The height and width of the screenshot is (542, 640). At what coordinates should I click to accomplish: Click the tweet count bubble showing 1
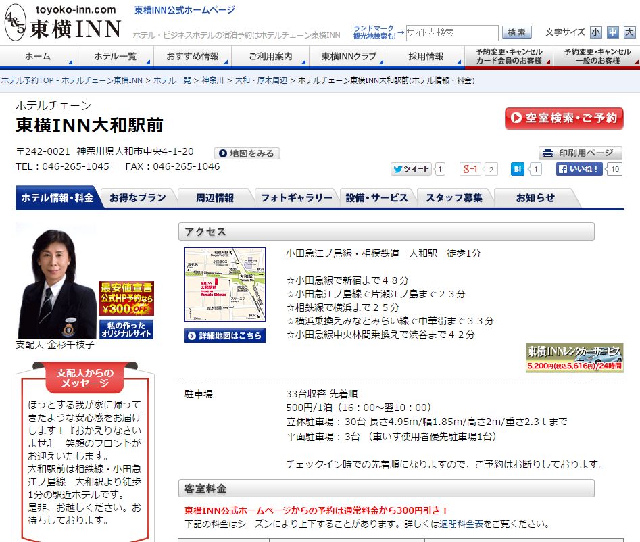[439, 169]
